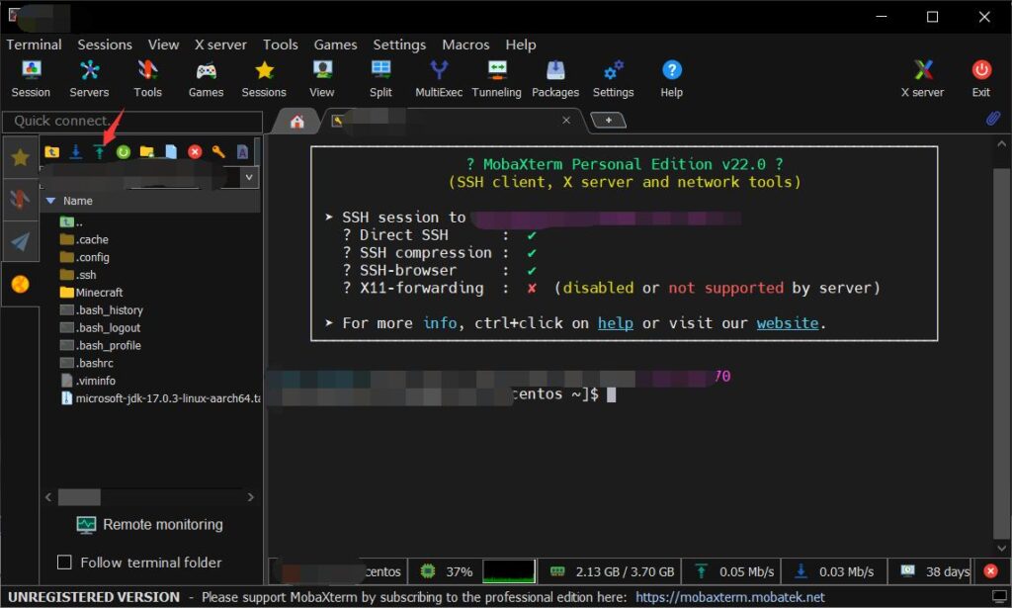Click the paperclip attachment icon
Viewport: 1012px width, 608px height.
(x=992, y=119)
